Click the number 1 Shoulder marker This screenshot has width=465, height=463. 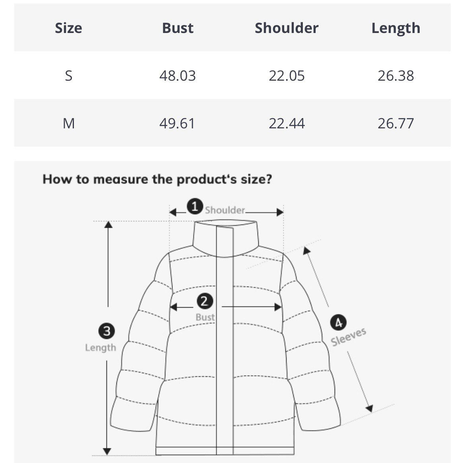195,207
